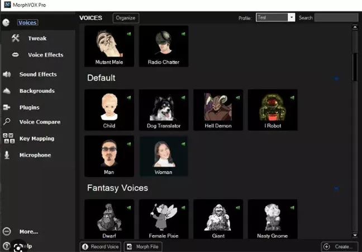362x252 pixels.
Task: Select the I Robot voice thumbnail
Action: point(273,110)
